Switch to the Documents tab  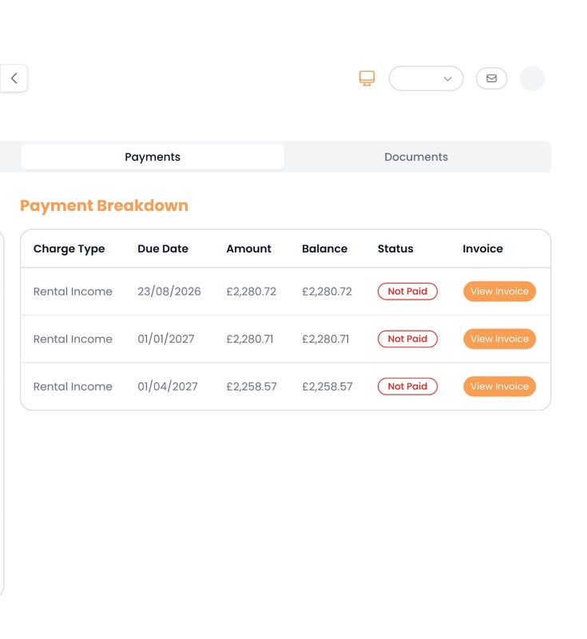coord(416,157)
